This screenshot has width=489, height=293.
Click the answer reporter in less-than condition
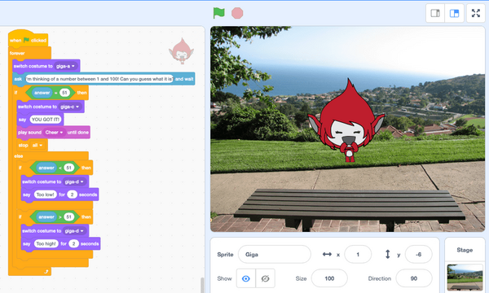(x=46, y=168)
